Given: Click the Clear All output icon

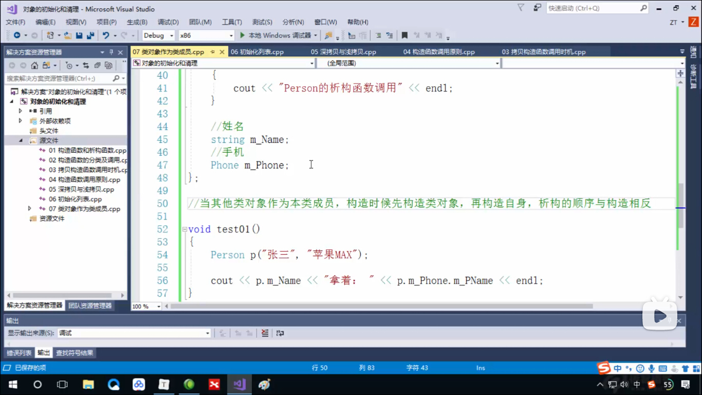Looking at the screenshot, I should click(265, 333).
